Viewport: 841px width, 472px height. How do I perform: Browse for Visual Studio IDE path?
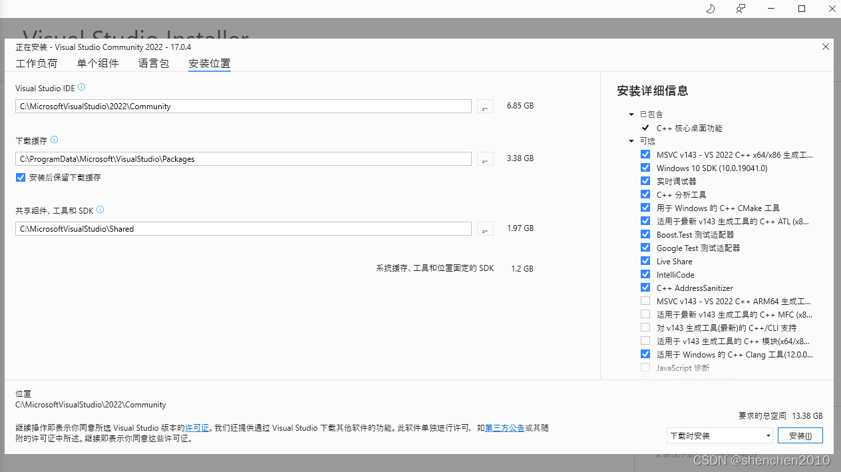tap(485, 107)
